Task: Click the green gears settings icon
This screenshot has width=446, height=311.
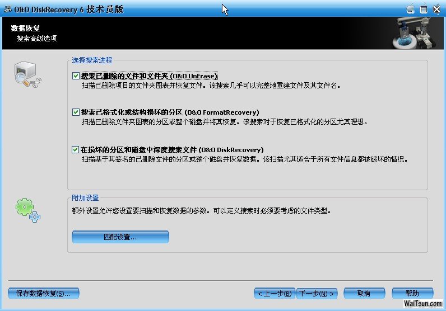Action: point(28,210)
